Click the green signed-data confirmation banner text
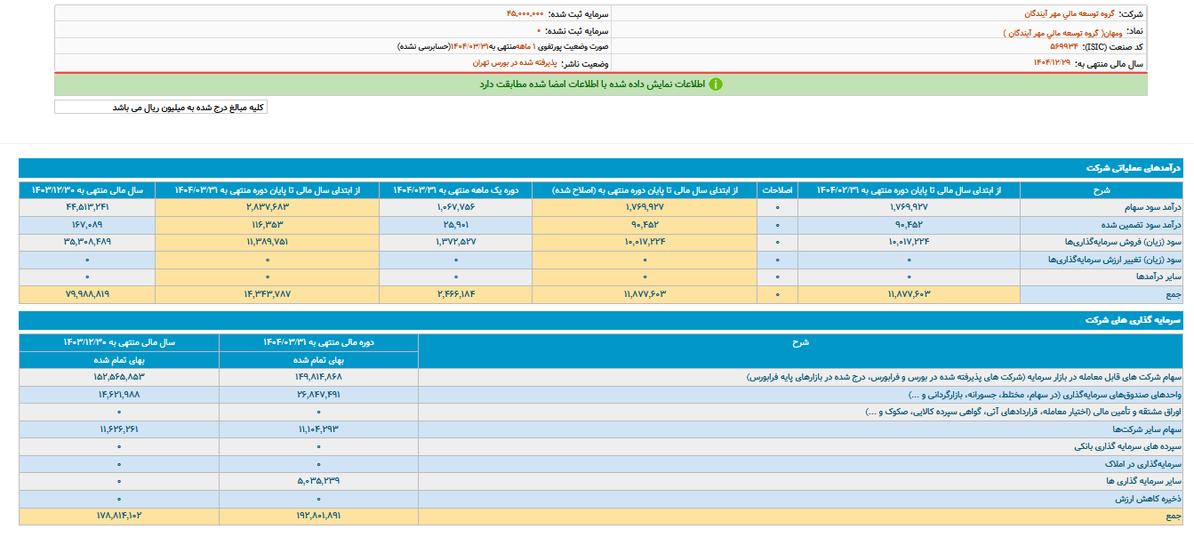 591,84
